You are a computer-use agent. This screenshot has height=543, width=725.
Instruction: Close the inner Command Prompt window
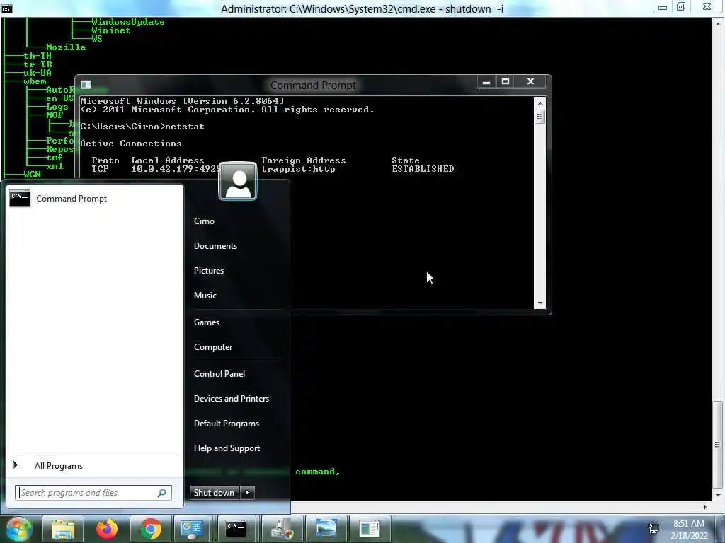tap(531, 82)
